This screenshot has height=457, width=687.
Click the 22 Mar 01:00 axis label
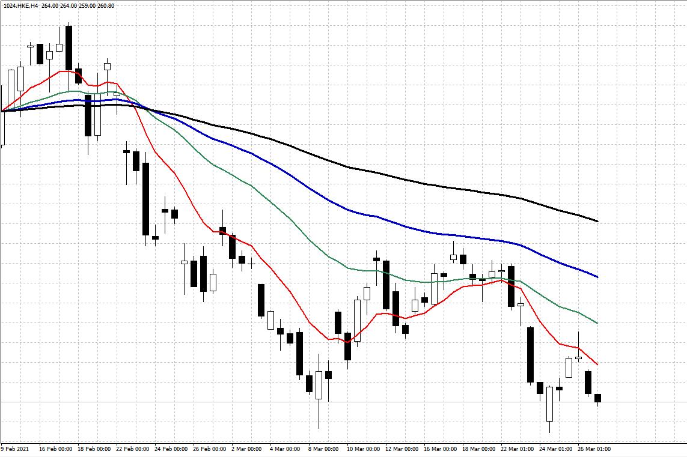(x=517, y=449)
